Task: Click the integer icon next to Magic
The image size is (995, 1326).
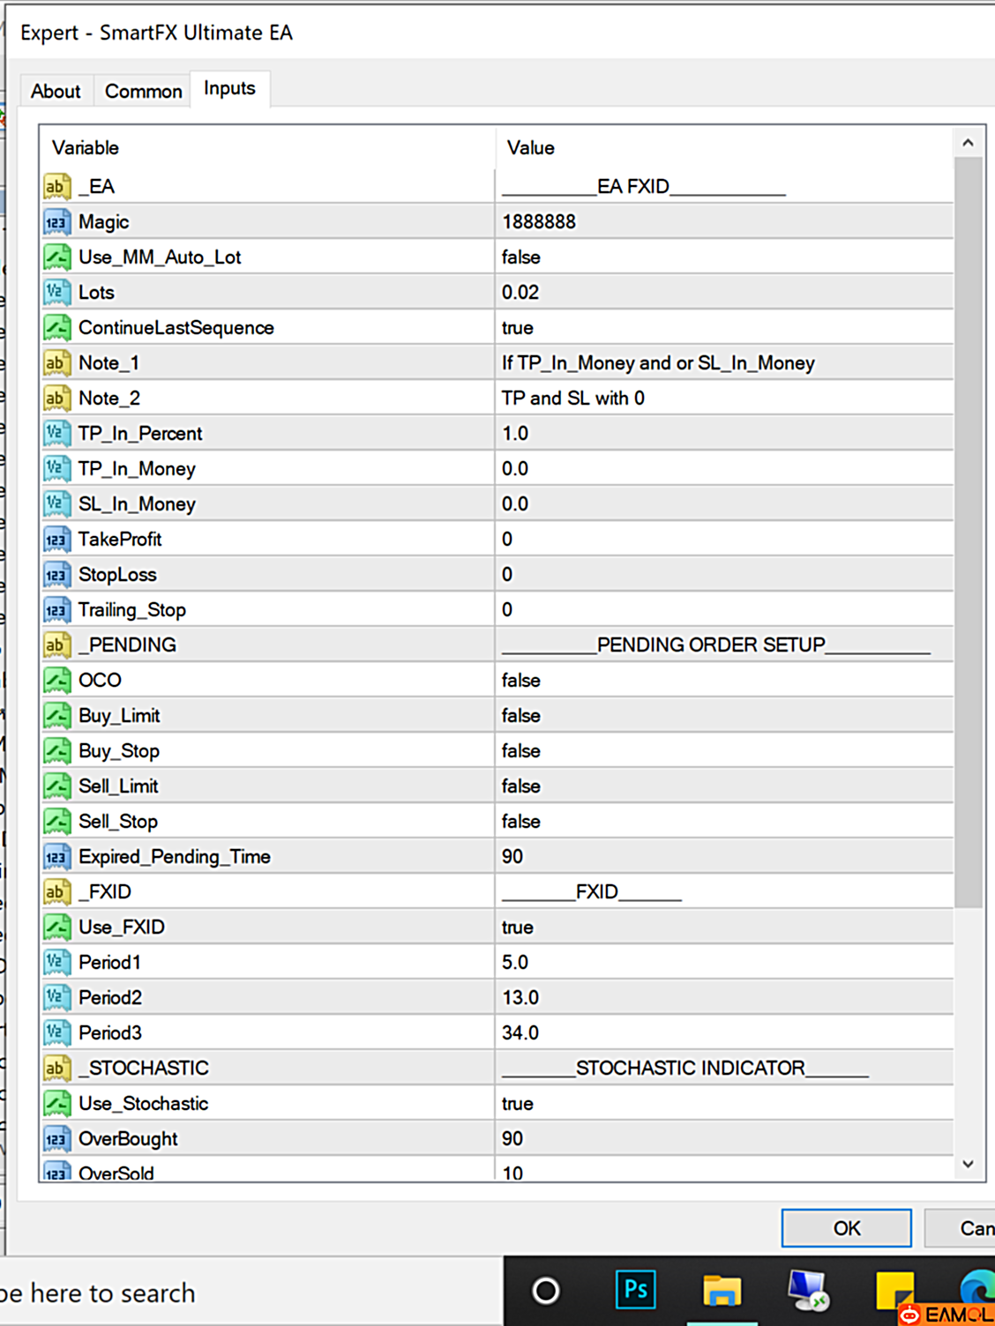Action: coord(56,221)
